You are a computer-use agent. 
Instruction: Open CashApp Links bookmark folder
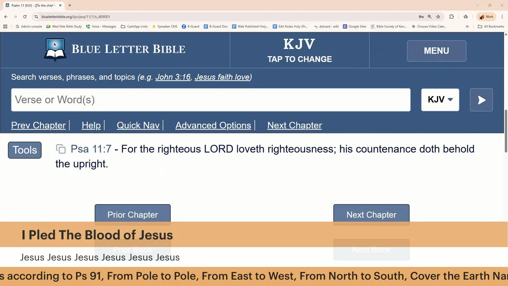(x=134, y=27)
